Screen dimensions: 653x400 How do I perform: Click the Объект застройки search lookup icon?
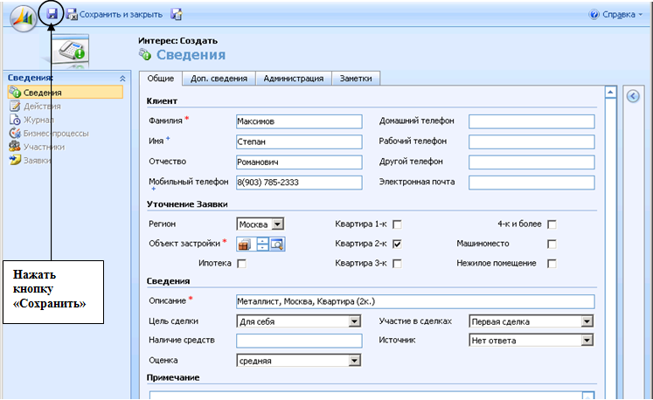tap(277, 245)
